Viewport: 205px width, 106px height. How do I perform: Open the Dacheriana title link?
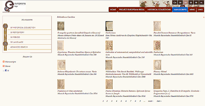coord(111,33)
